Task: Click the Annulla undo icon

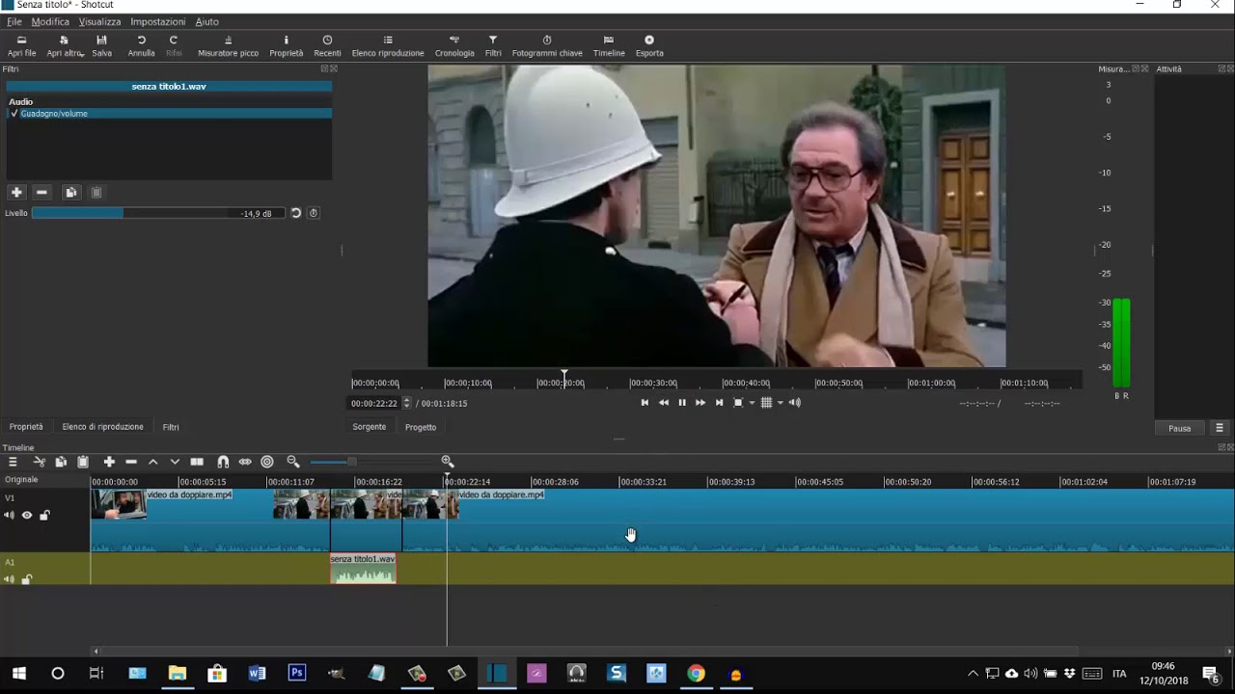Action: [x=141, y=40]
